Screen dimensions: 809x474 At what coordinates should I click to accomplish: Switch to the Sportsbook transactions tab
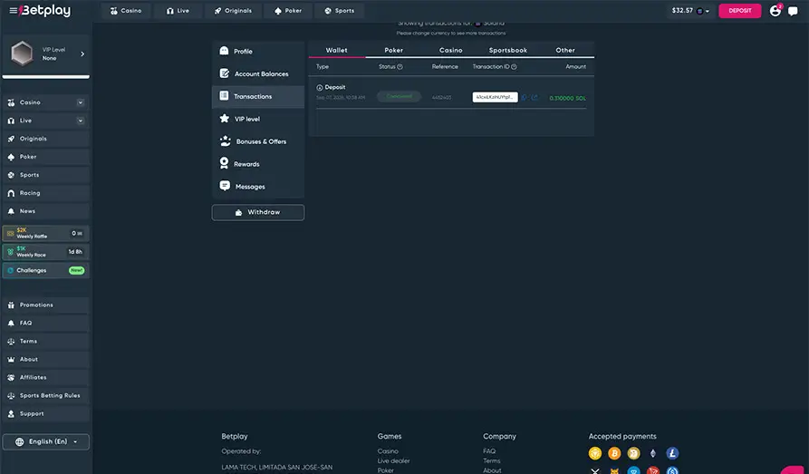pyautogui.click(x=507, y=50)
